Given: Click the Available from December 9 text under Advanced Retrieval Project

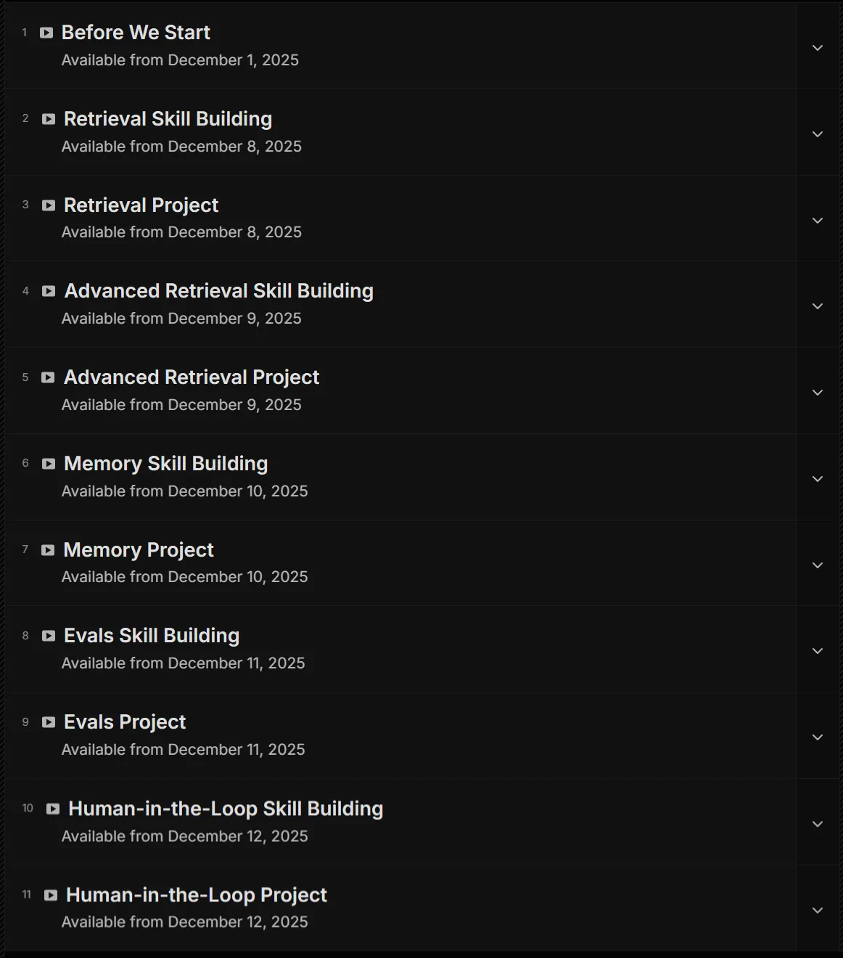Looking at the screenshot, I should (181, 405).
